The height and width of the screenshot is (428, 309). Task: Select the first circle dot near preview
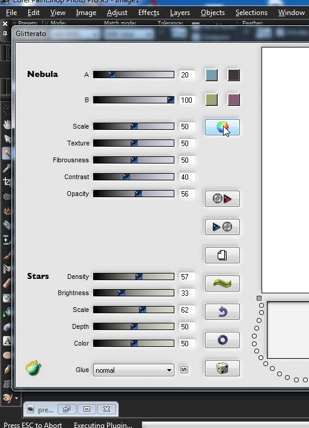click(x=262, y=305)
